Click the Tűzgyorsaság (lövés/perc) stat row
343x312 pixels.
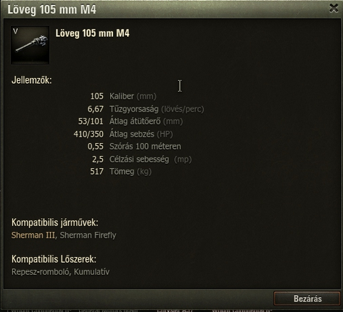146,109
